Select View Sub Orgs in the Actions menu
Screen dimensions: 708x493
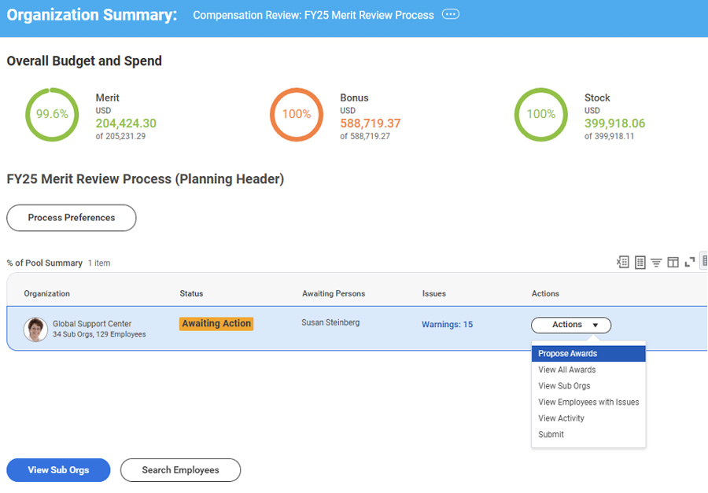564,386
